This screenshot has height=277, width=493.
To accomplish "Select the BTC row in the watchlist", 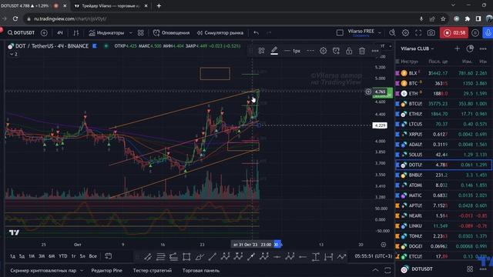I will 444,83.
